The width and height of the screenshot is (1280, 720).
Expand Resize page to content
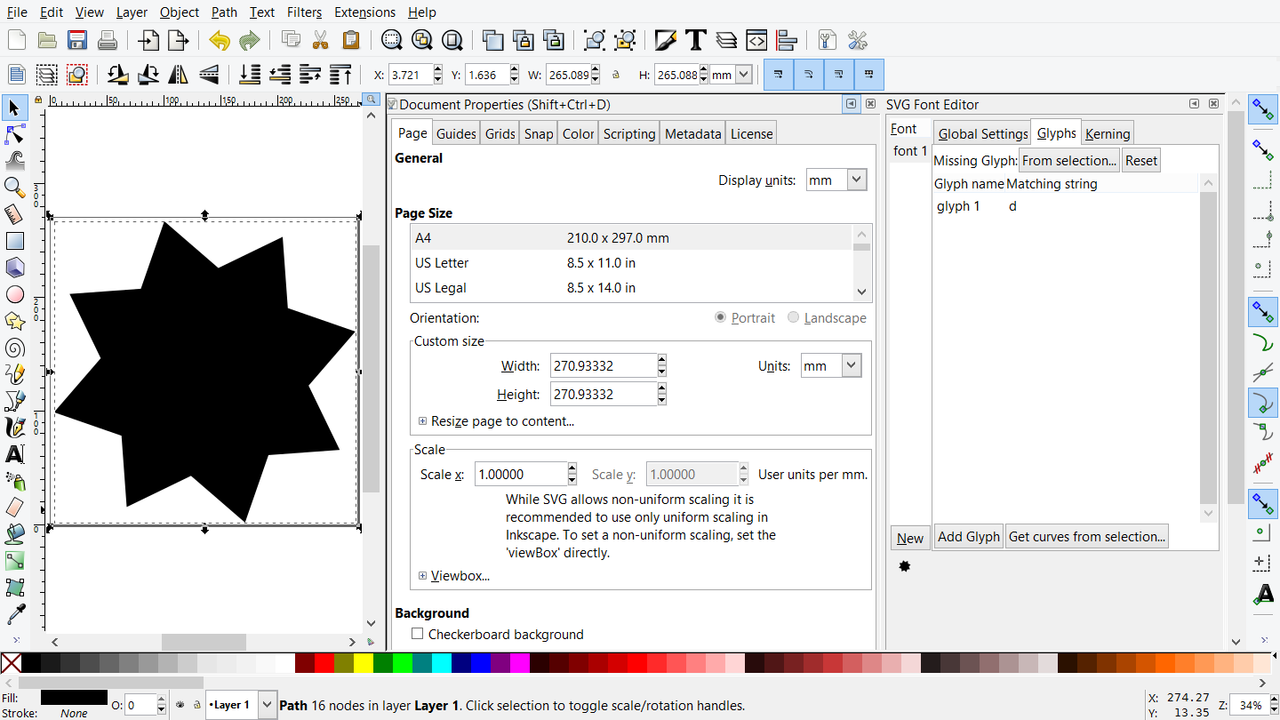coord(423,420)
